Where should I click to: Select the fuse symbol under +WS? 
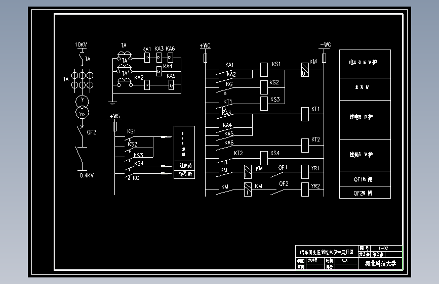tap(115, 127)
